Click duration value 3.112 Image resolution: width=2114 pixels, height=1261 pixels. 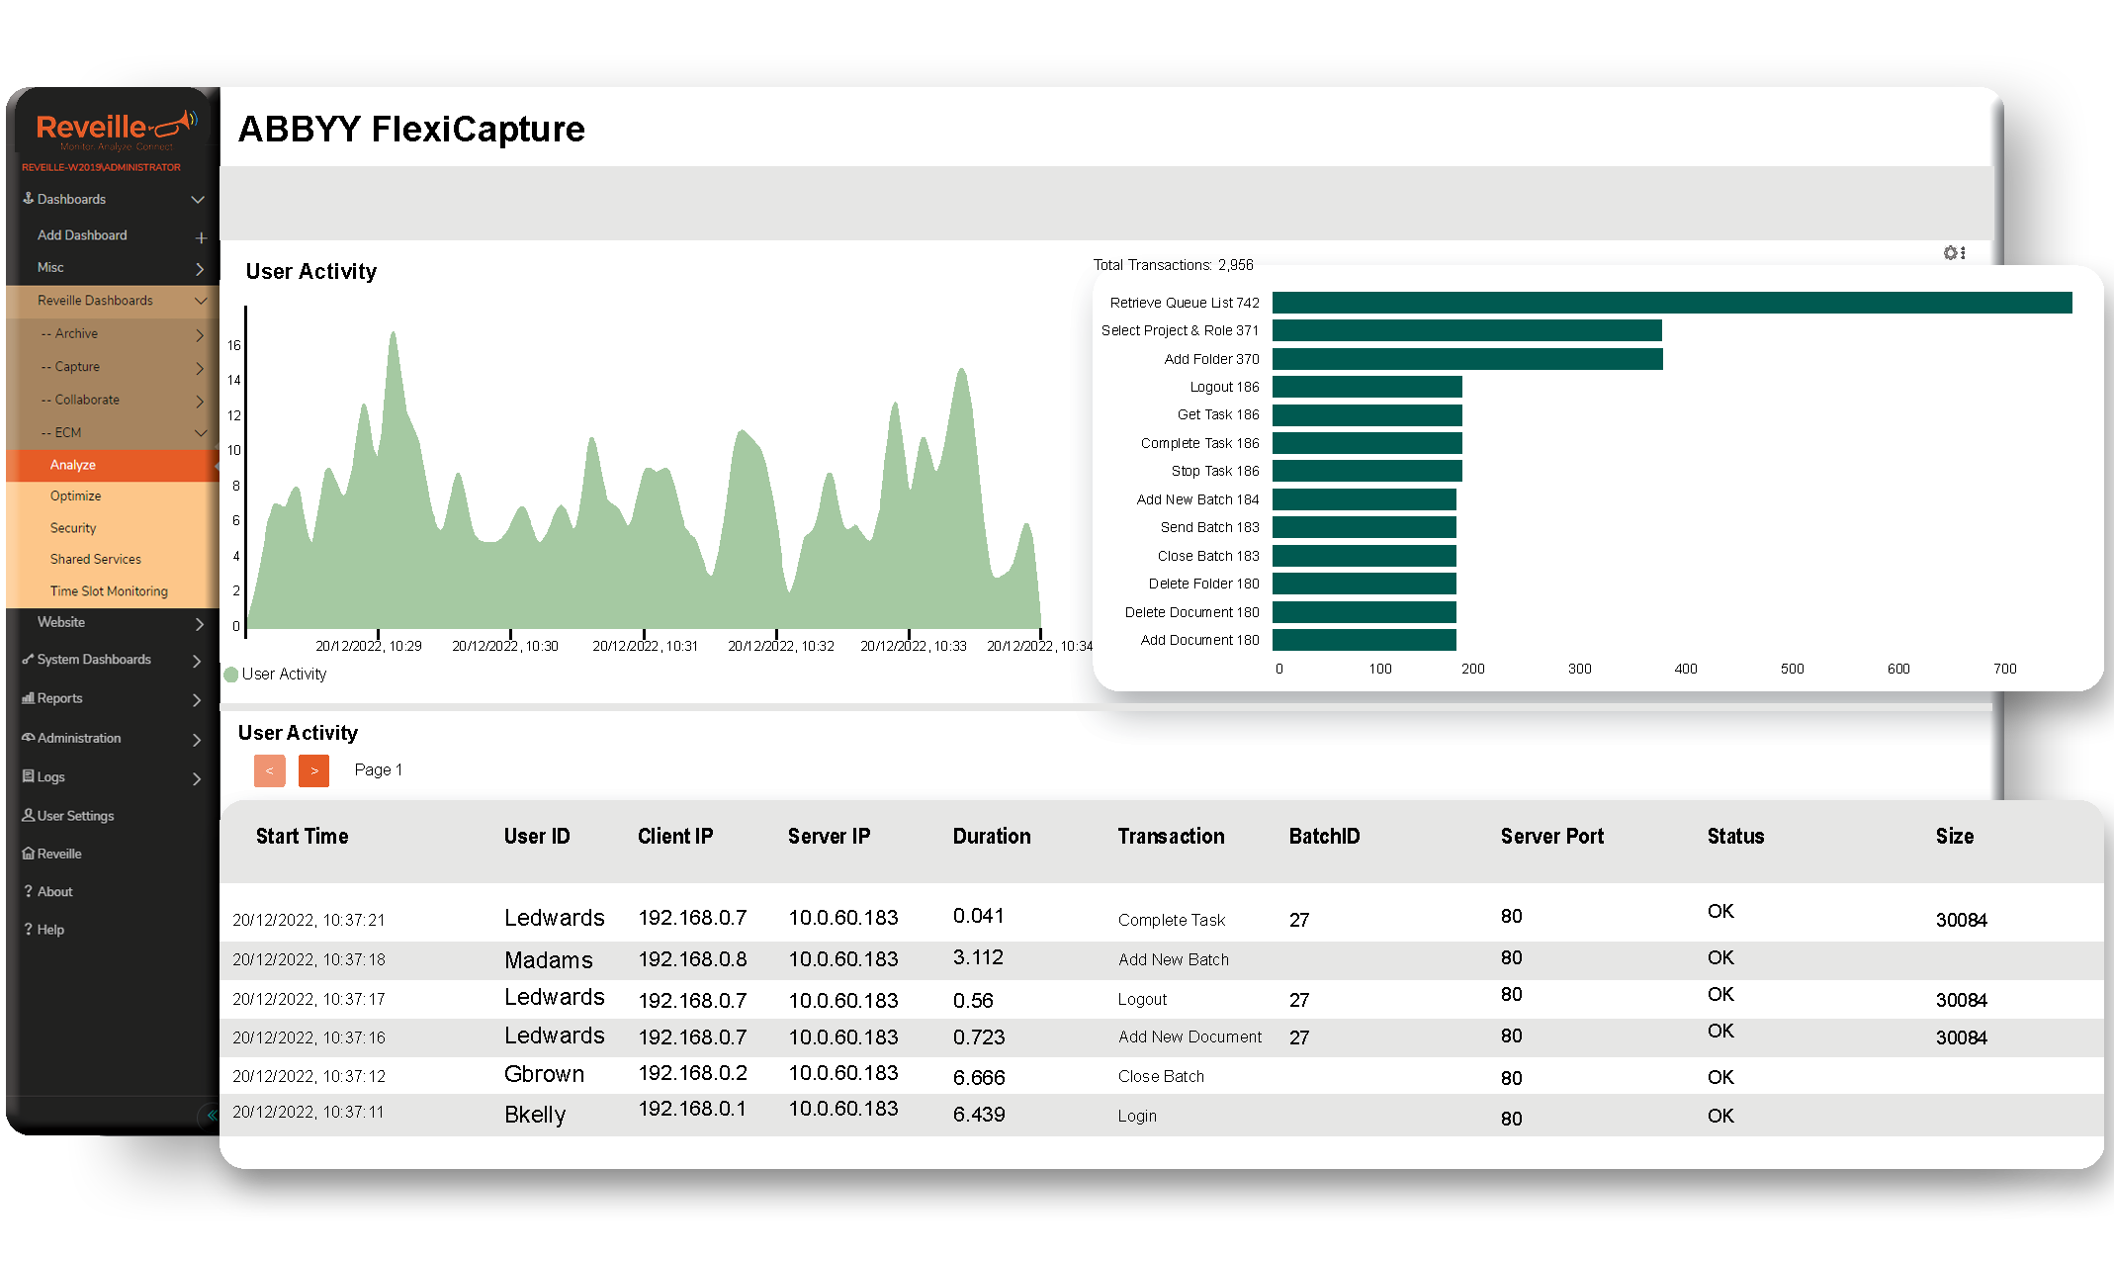pos(978,957)
